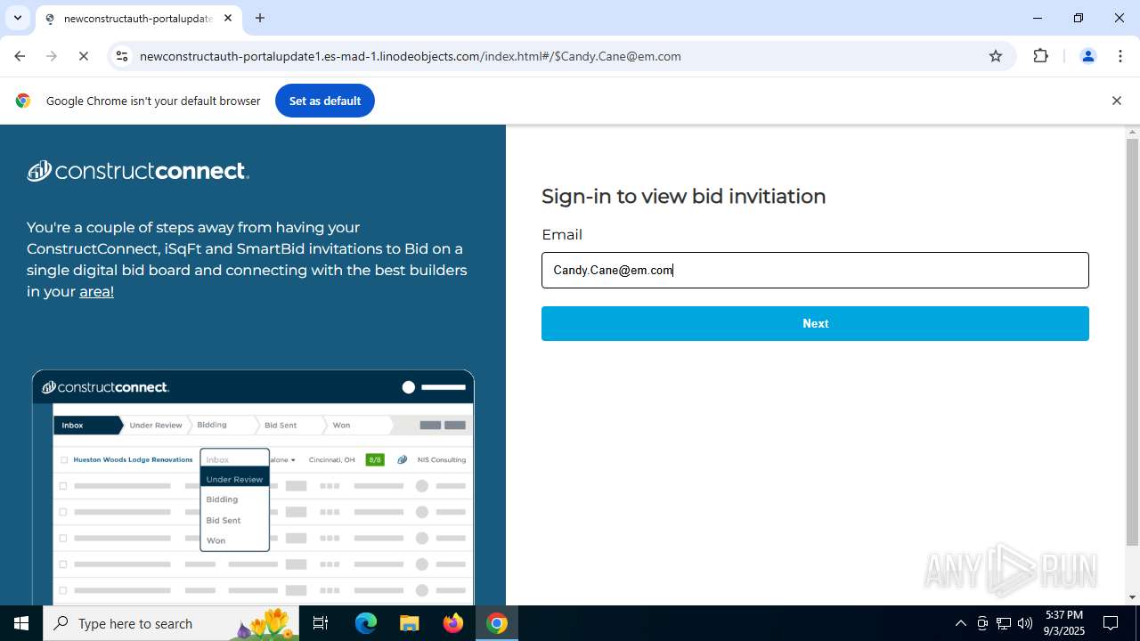Launch Firefox from taskbar
Viewport: 1140px width, 641px height.
[453, 623]
